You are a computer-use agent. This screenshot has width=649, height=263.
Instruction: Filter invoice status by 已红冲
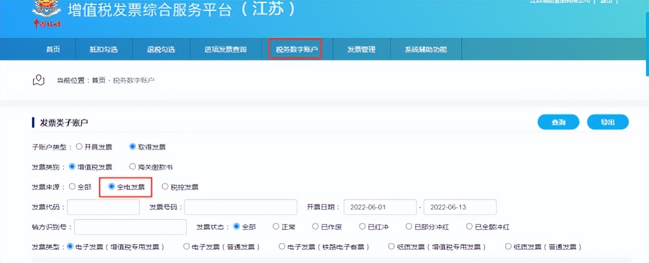[x=362, y=227]
